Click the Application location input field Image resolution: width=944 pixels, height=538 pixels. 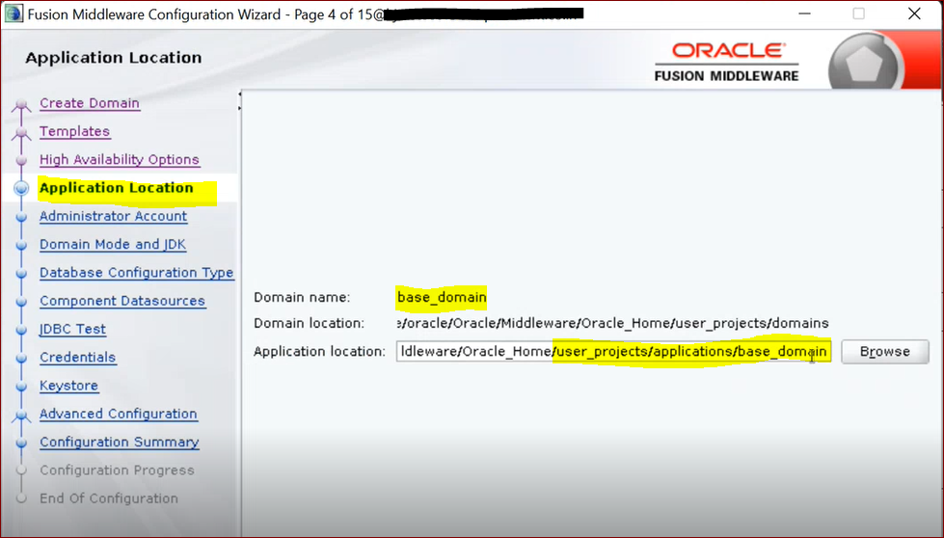[x=613, y=352]
